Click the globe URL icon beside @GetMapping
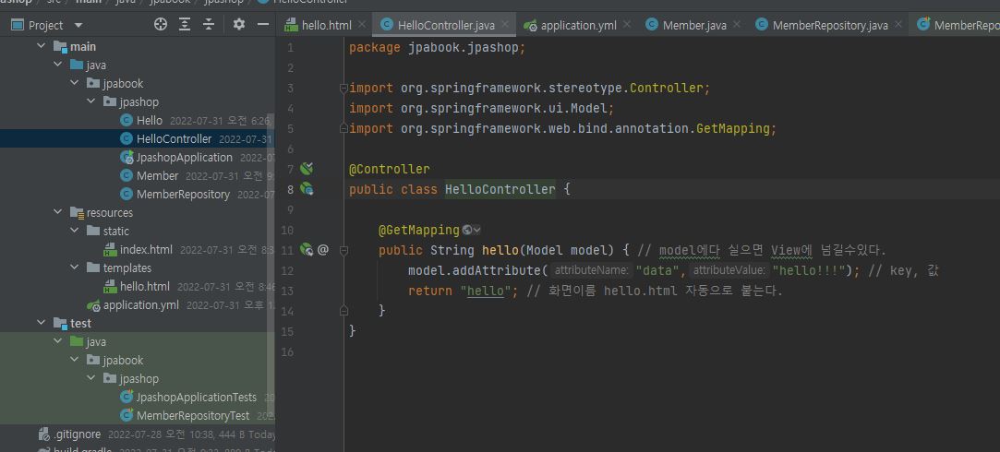The image size is (1000, 452). point(468,230)
